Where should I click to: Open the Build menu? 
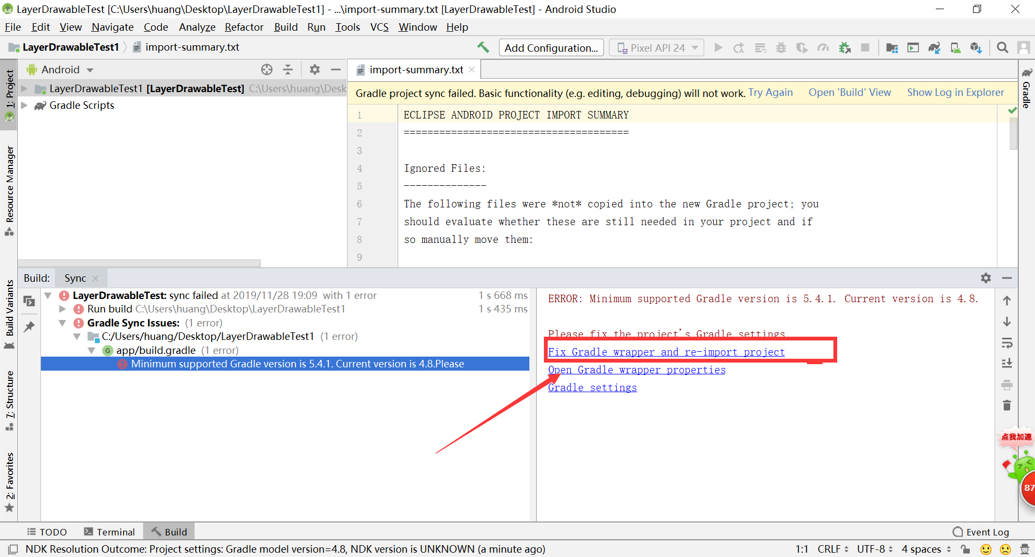click(x=286, y=27)
